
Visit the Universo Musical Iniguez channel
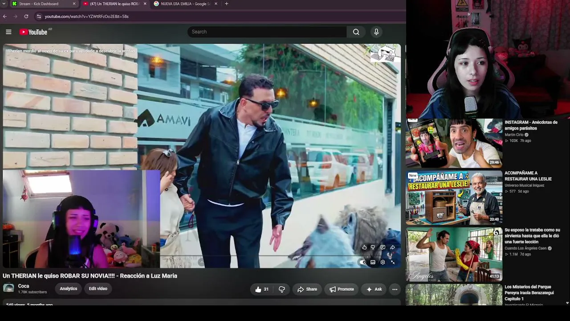click(x=525, y=185)
